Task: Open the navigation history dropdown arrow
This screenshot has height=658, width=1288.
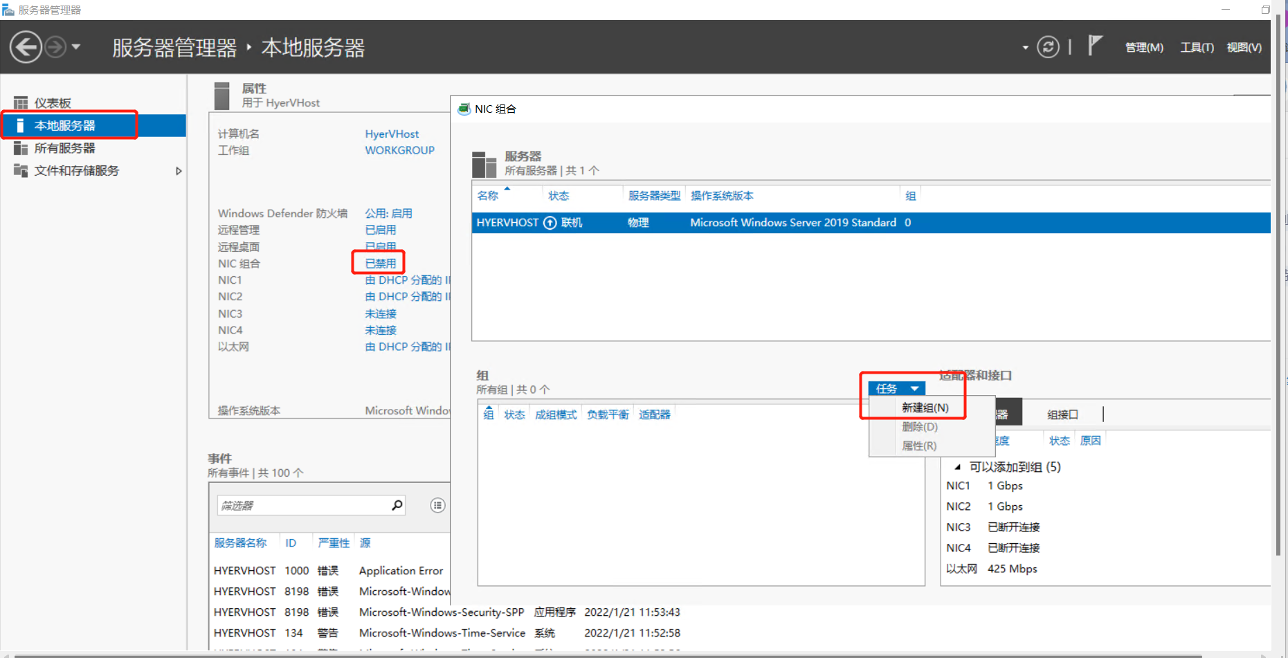Action: pos(78,47)
